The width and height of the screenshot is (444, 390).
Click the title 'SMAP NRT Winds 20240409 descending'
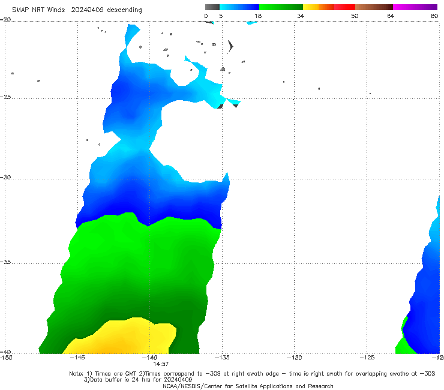click(77, 10)
